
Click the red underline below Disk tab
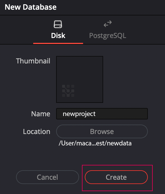(x=58, y=43)
